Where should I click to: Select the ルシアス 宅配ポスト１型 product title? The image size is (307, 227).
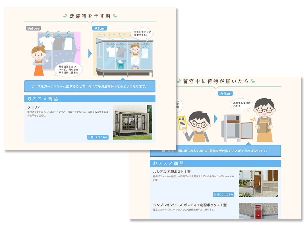pyautogui.click(x=172, y=172)
